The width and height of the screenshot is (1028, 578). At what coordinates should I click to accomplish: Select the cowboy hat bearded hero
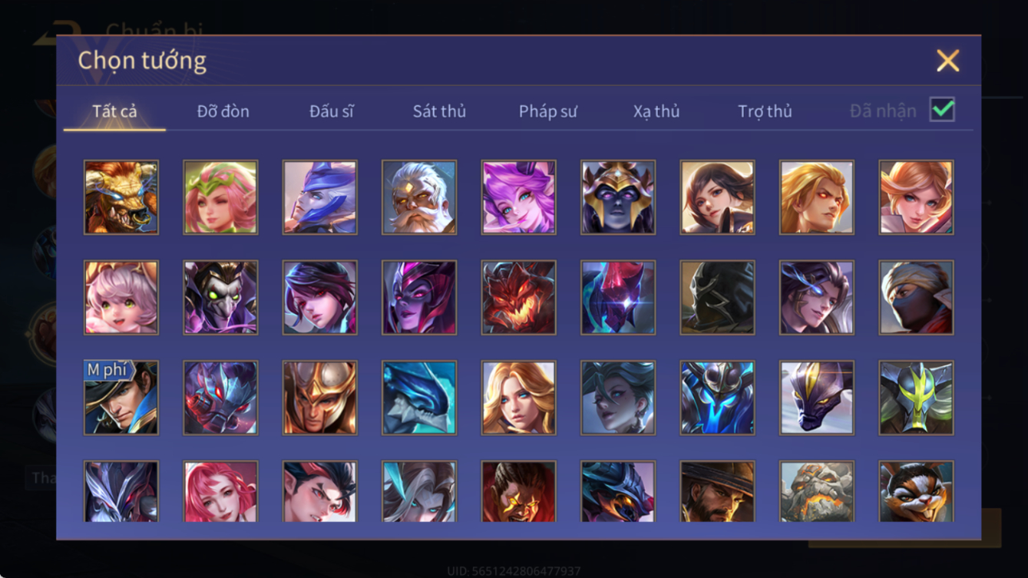tap(717, 491)
